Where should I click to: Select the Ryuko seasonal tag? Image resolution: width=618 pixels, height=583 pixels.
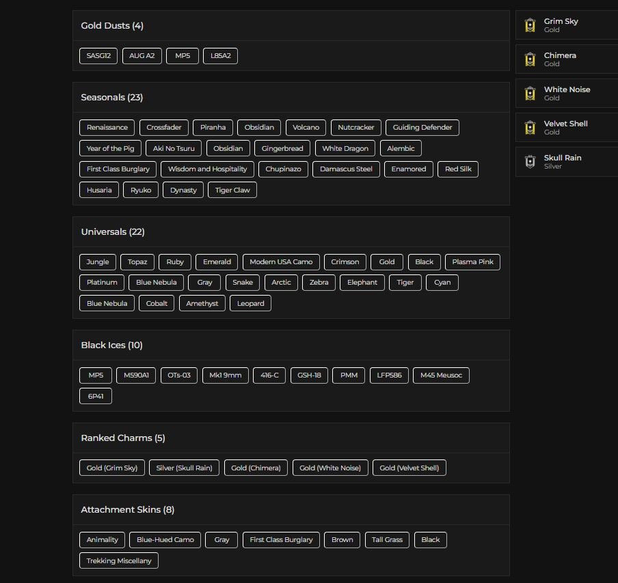[141, 190]
